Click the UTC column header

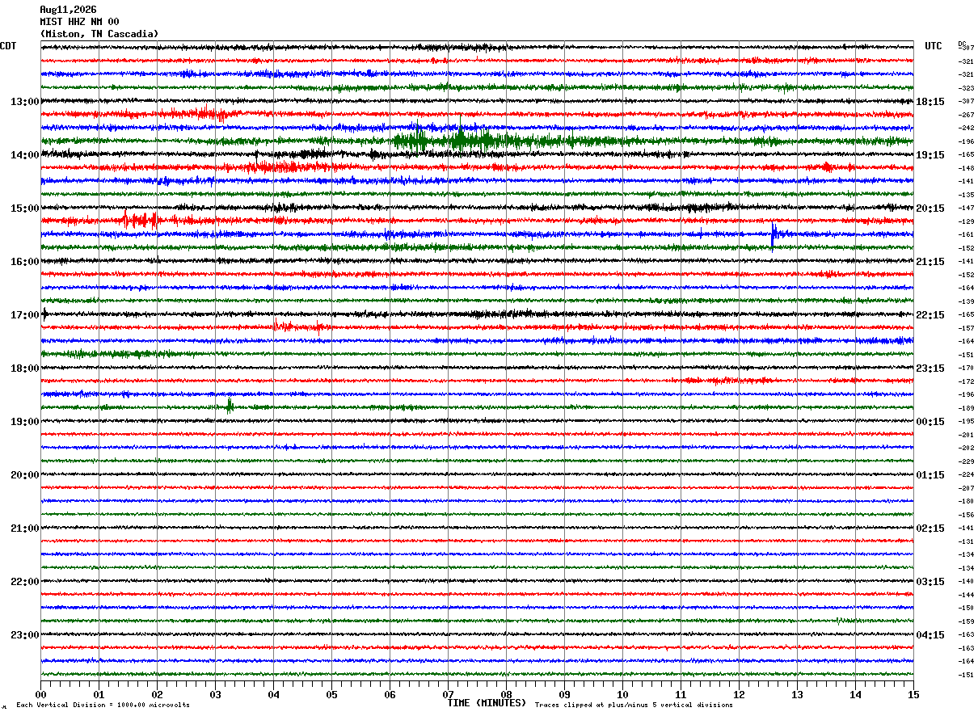(x=934, y=46)
